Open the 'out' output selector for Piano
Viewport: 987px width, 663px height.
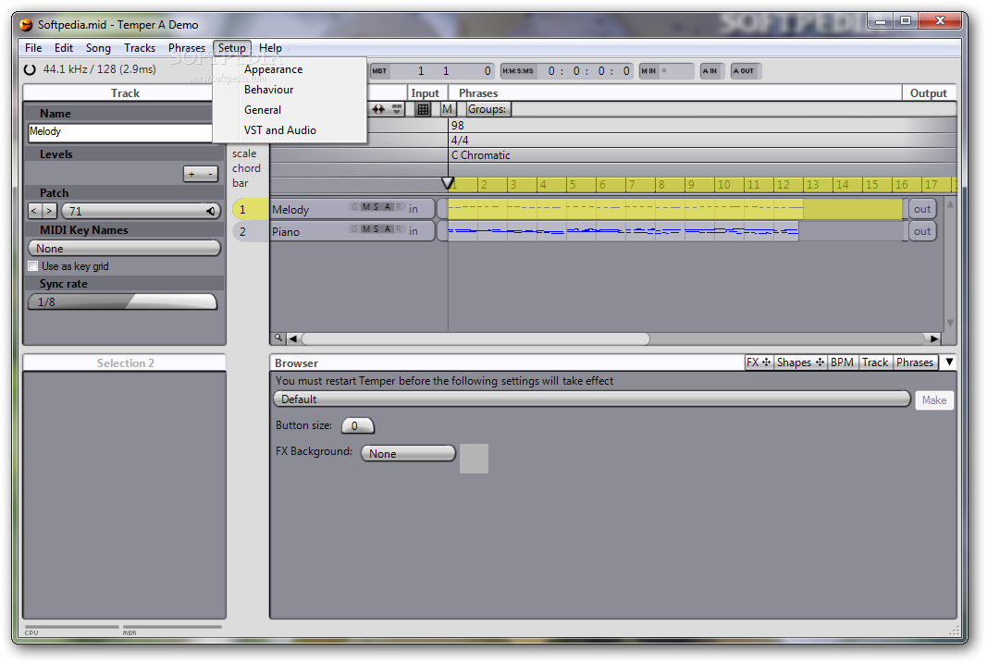[922, 231]
